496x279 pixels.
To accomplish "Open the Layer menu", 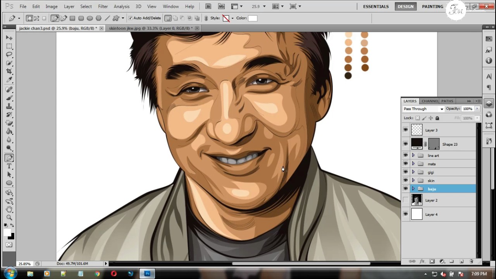I will (x=69, y=6).
